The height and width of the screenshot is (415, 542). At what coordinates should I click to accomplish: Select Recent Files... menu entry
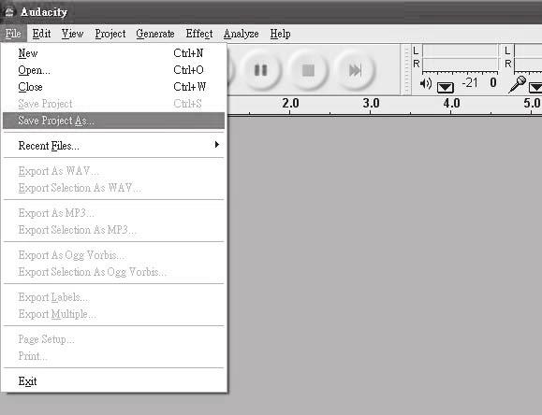113,146
